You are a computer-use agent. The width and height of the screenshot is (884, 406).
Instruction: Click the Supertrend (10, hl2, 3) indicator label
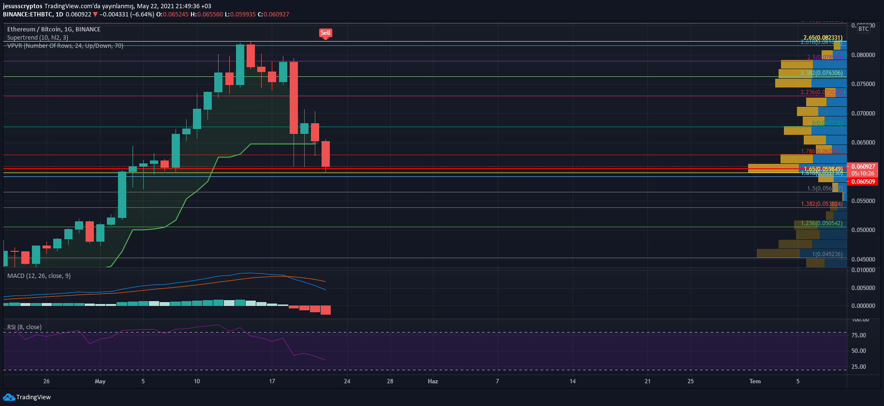(x=38, y=38)
